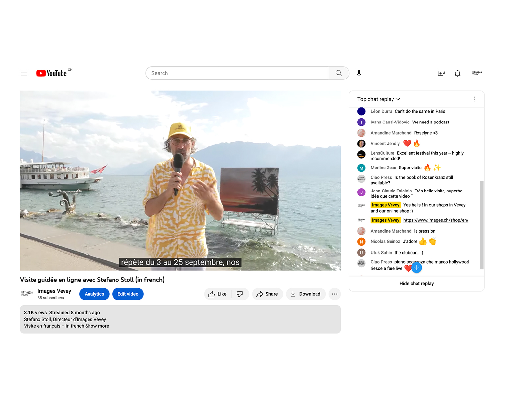Screen dimensions: 506x404
Task: Expand the Top chat replay dropdown
Action: [379, 99]
